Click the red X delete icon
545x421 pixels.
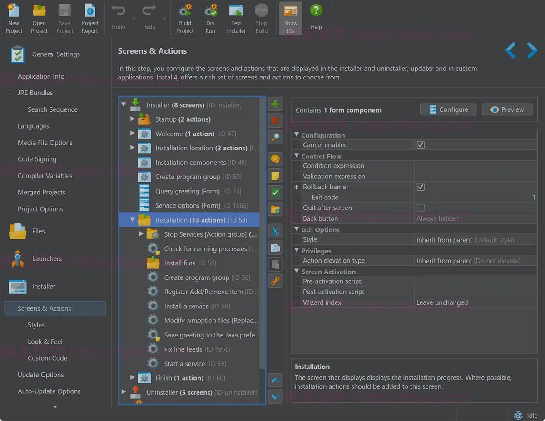coord(275,121)
